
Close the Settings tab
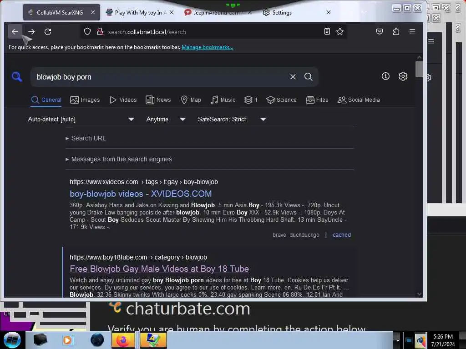click(329, 12)
